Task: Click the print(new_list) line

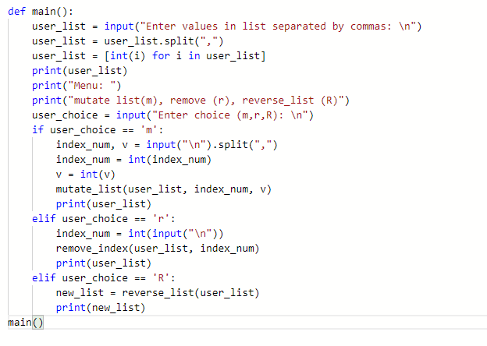Action: [101, 308]
